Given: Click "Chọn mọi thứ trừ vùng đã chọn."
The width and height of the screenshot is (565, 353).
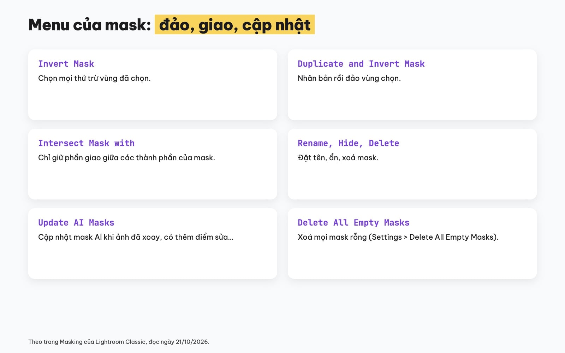Looking at the screenshot, I should [x=94, y=78].
